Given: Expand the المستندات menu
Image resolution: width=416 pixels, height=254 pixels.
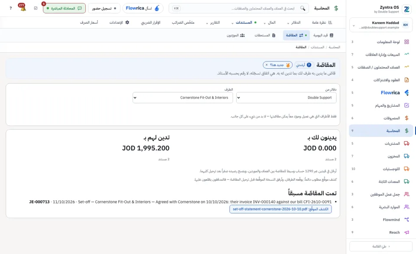Looking at the screenshot, I should coord(244,23).
